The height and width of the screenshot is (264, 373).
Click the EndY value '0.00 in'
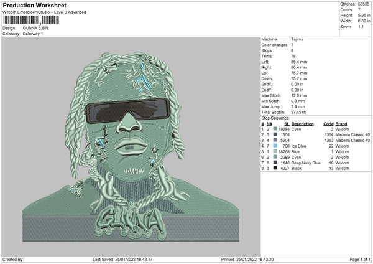(x=297, y=90)
